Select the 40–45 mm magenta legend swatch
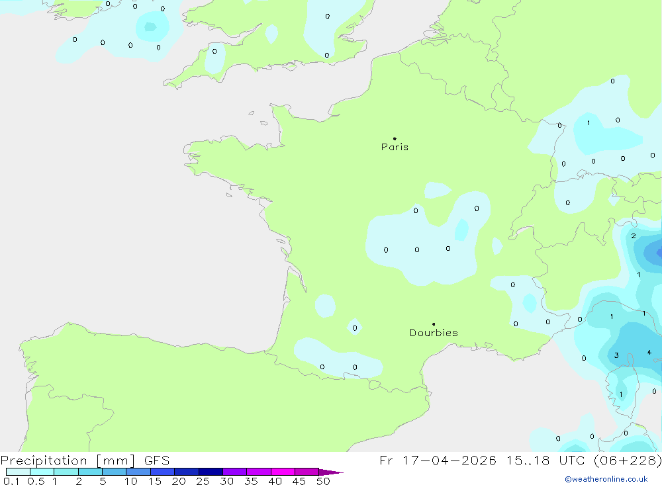This screenshot has height=485, width=662. tap(283, 472)
